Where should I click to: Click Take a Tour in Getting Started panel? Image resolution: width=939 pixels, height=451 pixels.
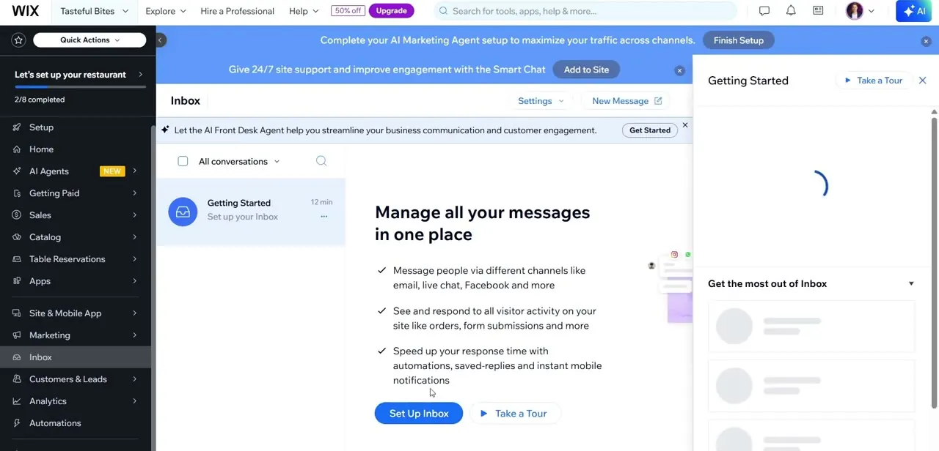coord(873,81)
